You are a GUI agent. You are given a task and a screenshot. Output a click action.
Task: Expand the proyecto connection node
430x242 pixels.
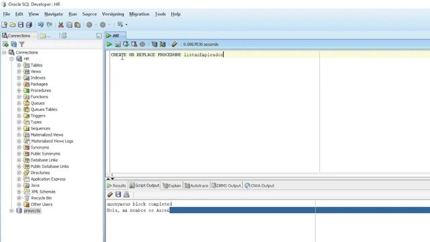tap(11, 210)
